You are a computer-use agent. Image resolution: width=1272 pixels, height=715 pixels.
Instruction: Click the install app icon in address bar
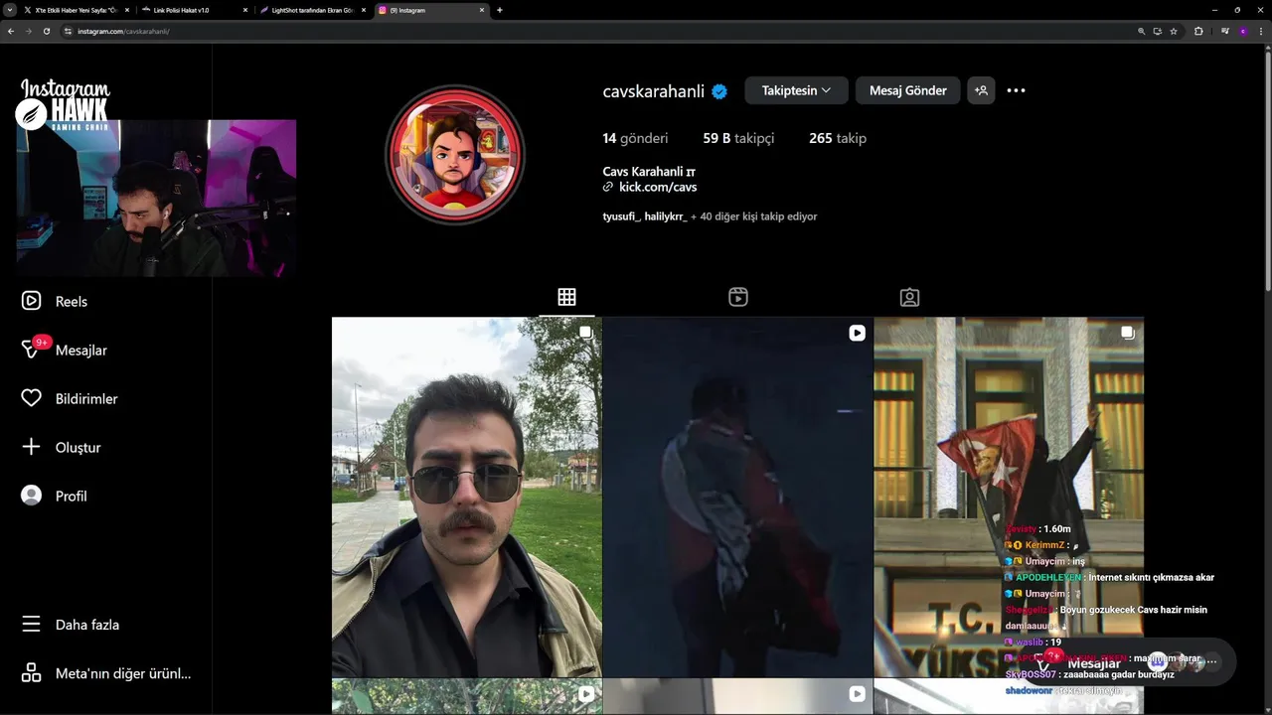1157,31
